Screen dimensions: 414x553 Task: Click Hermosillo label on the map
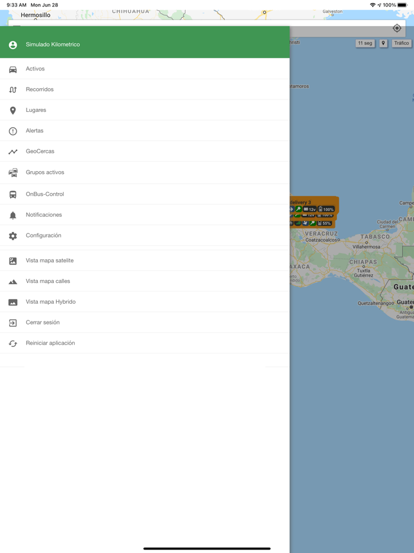(x=35, y=15)
